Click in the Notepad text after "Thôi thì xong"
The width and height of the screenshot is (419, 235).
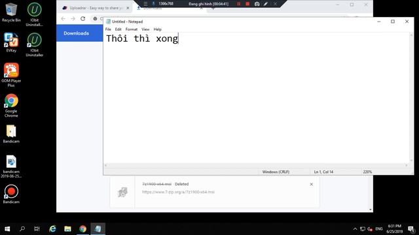(x=179, y=39)
